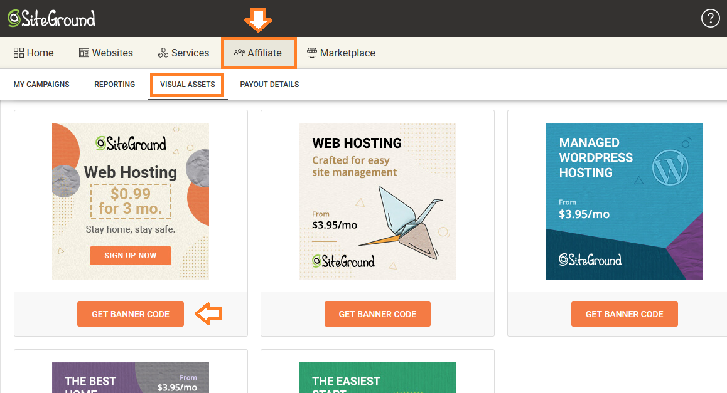Open the Payout Details sub-tab

[x=269, y=84]
